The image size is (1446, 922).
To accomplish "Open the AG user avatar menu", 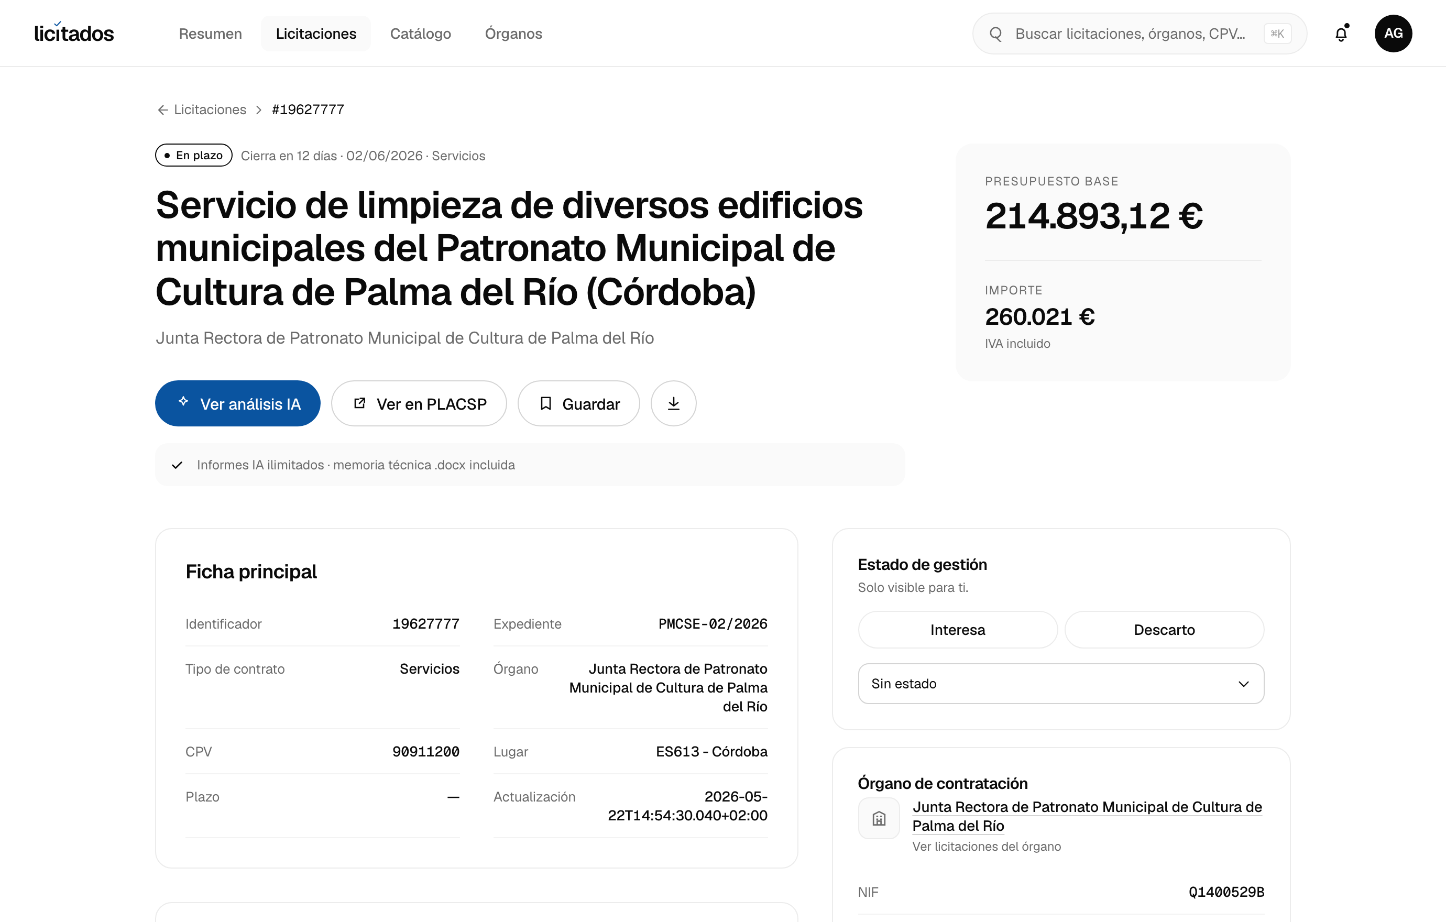I will (x=1393, y=34).
